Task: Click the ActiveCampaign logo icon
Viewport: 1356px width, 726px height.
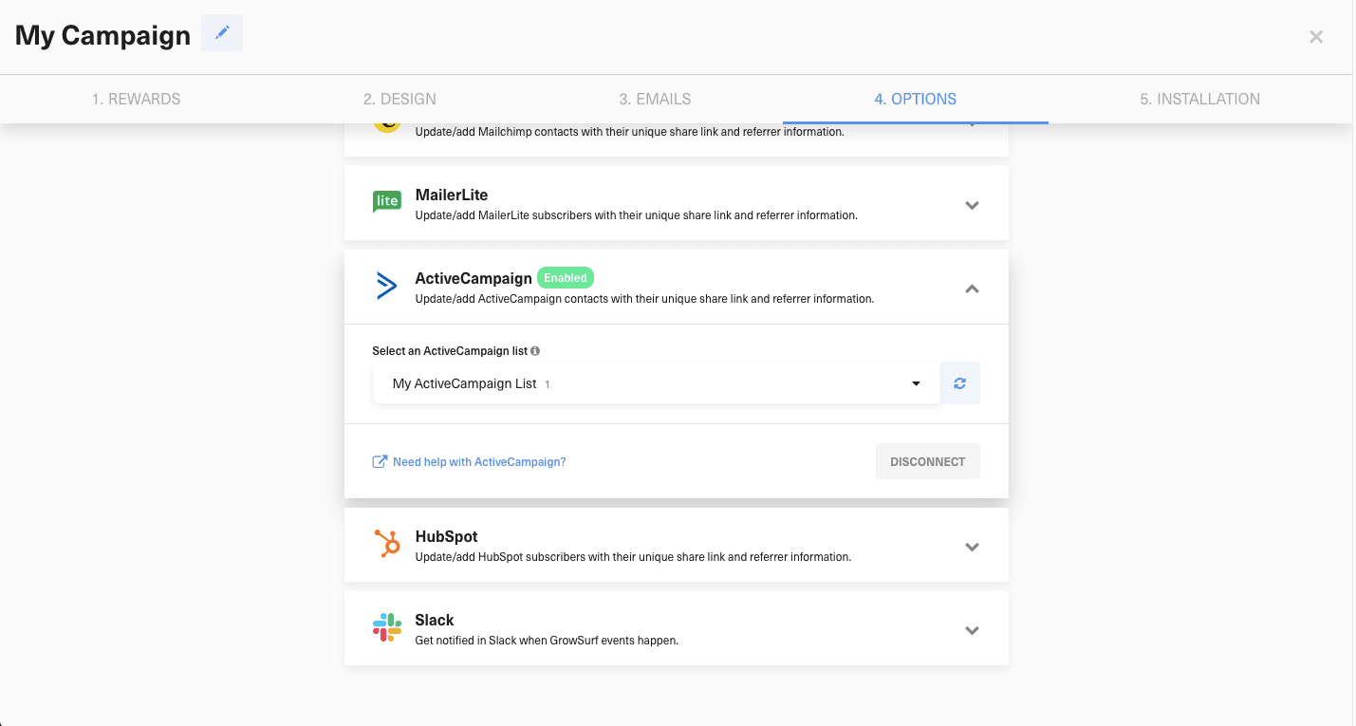Action: [386, 287]
